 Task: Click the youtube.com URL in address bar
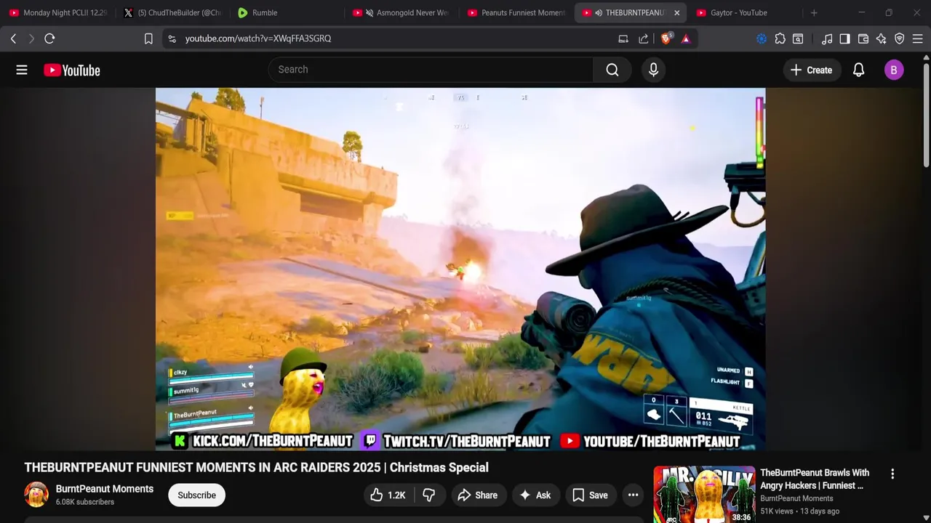tap(258, 38)
